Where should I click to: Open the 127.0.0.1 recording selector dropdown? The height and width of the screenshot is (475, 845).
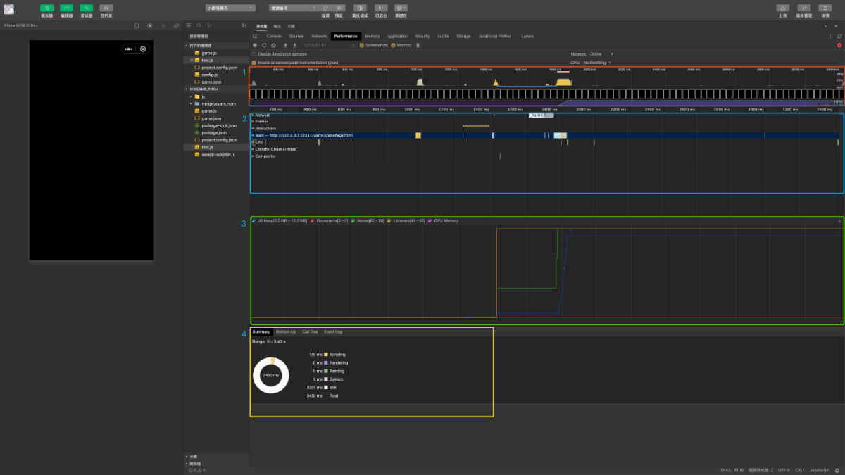(x=328, y=45)
